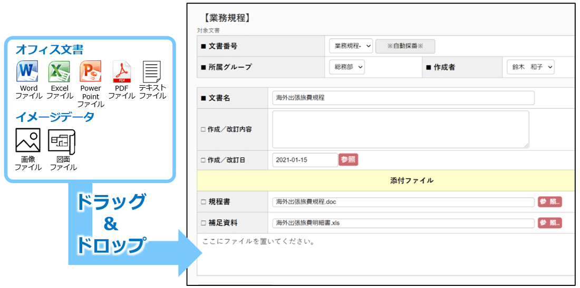
Task: Click the resize grip of 作成/改訂内容 textarea
Action: (x=526, y=146)
